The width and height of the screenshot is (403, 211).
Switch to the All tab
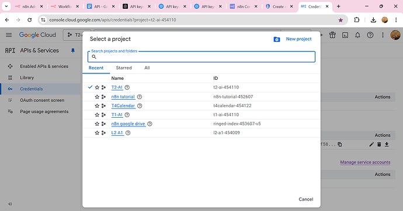pos(147,68)
